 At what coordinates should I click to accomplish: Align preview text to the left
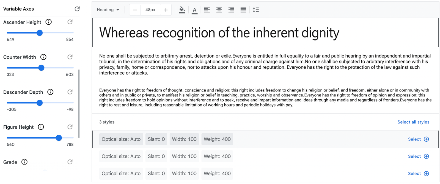coord(207,10)
